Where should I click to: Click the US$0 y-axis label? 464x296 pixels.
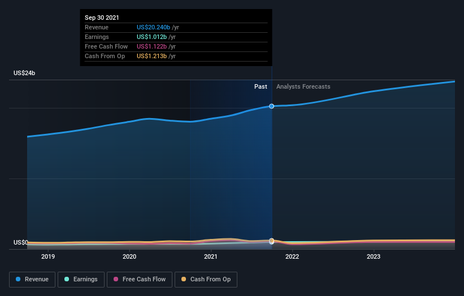tap(21, 242)
